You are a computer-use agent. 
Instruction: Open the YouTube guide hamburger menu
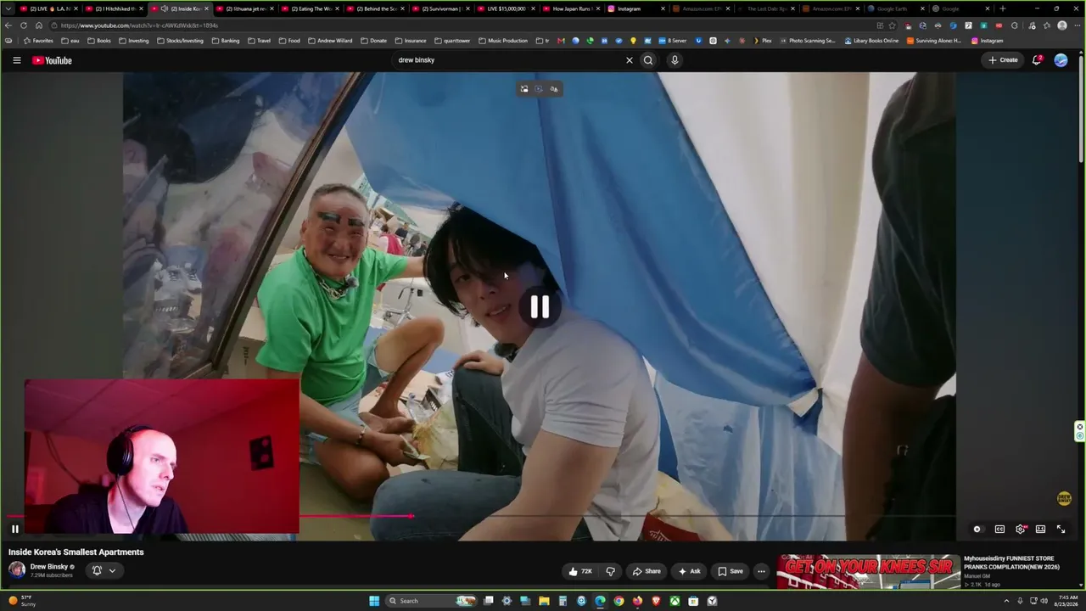(x=16, y=60)
